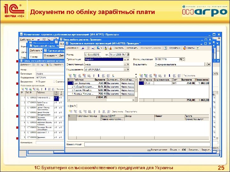
Task: Open Операция dropdown in the Сдельный наряд window
Action: click(50, 55)
